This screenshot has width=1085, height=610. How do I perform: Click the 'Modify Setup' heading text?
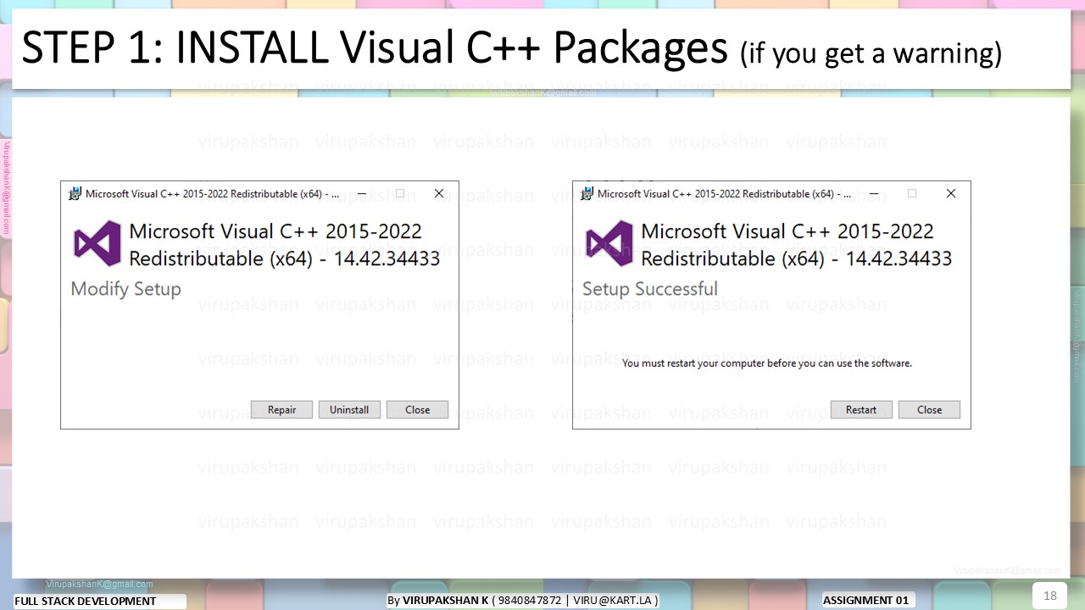125,289
